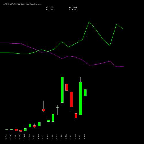The width and height of the screenshot is (144, 144).
Task: Click the 27 Feb date label
Action: pyautogui.click(x=20, y=137)
